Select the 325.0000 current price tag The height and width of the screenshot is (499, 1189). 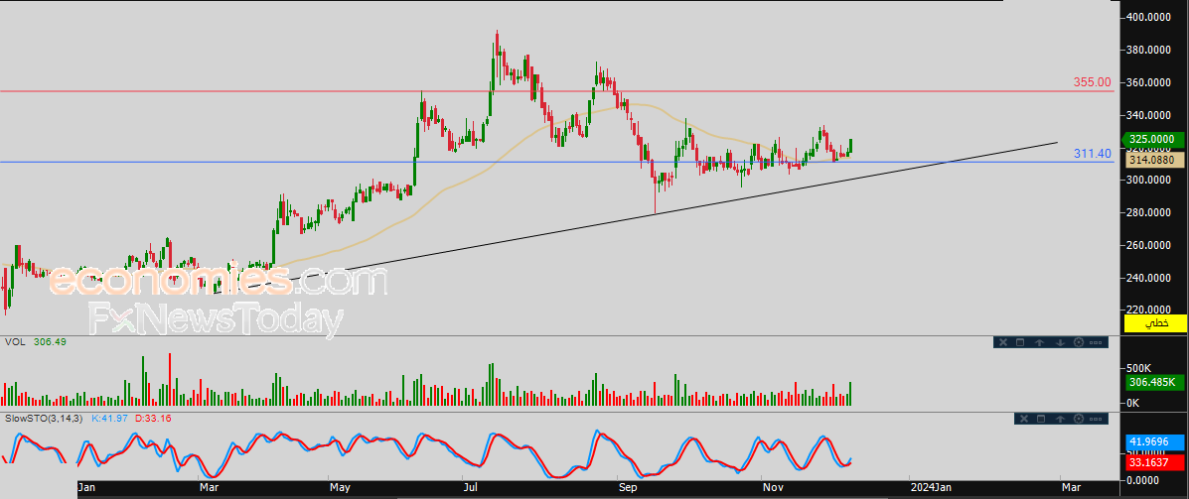pyautogui.click(x=1154, y=139)
